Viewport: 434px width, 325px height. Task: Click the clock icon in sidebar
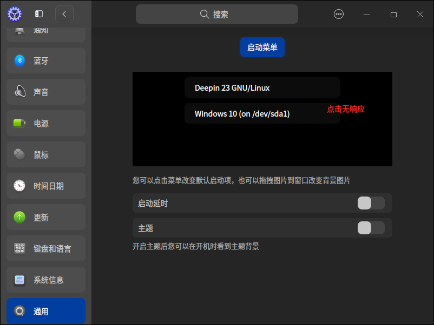coord(19,186)
